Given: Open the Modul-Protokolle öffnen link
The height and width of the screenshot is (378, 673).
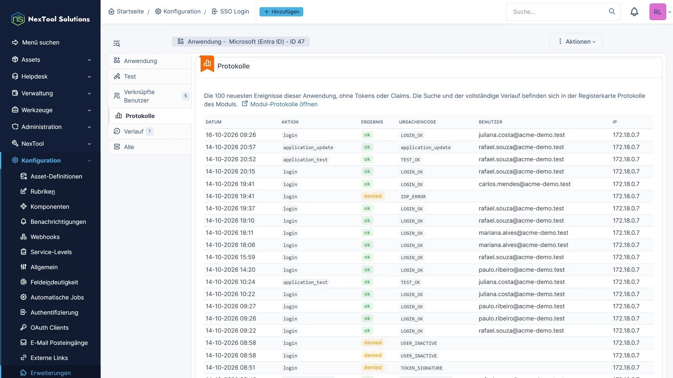Looking at the screenshot, I should tap(284, 104).
